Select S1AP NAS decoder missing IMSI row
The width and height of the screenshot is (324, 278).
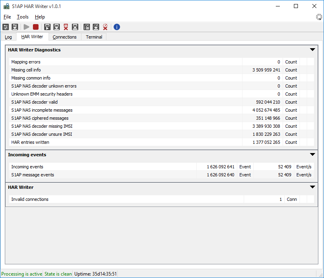tap(161, 126)
